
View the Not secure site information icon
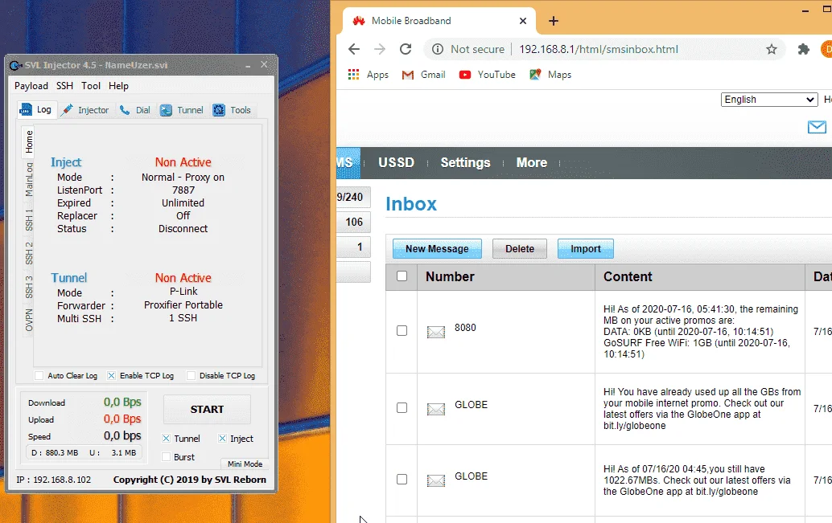[x=437, y=49]
